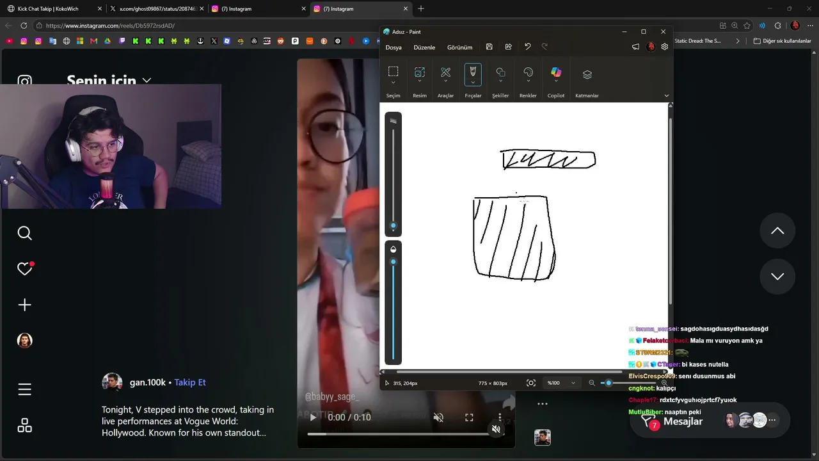Create a new Instagram post with plus icon

click(x=24, y=305)
